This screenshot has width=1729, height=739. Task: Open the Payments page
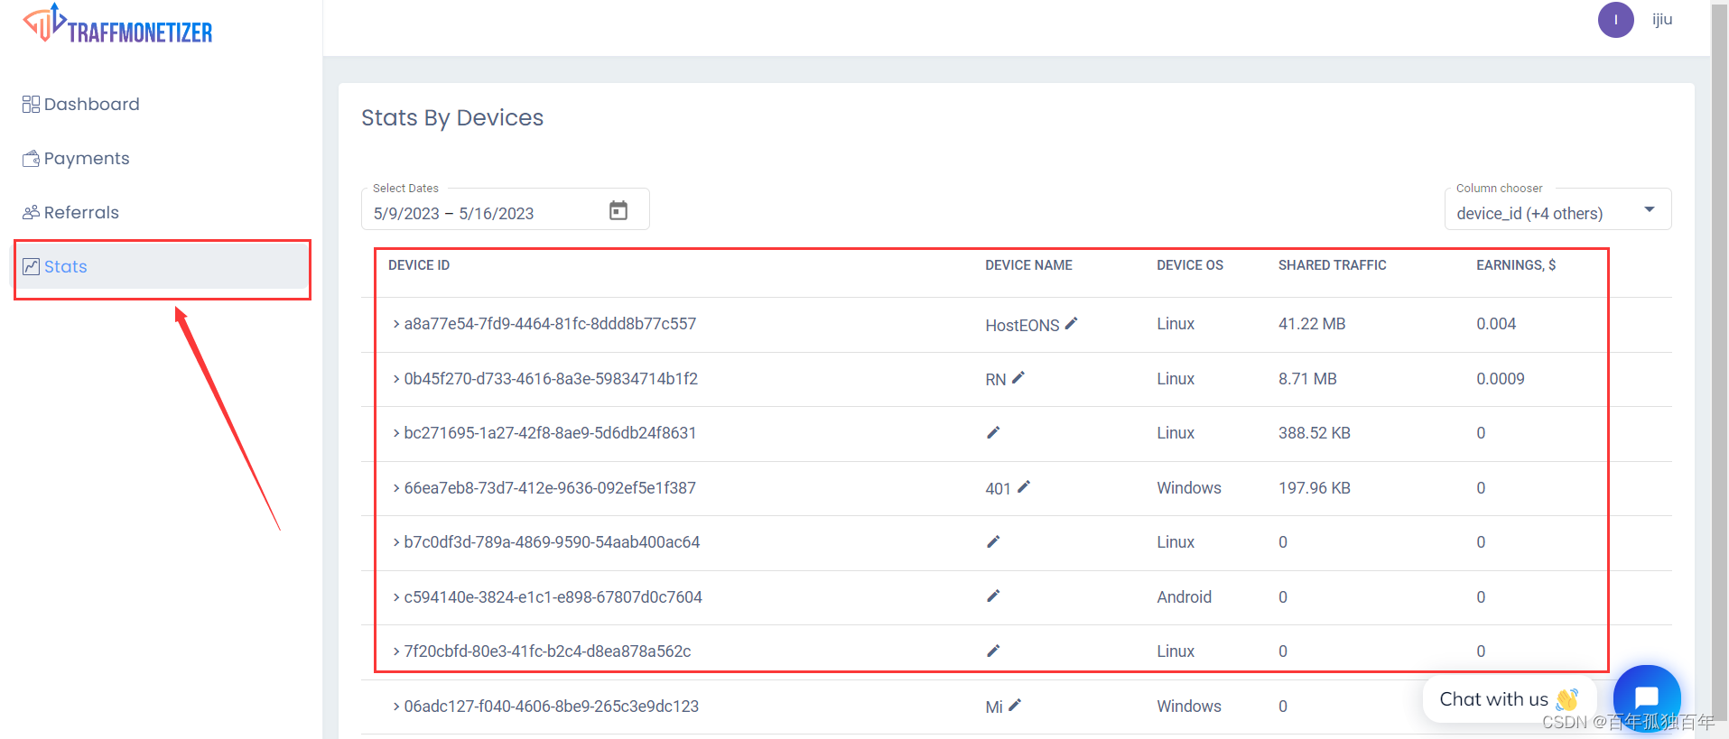point(76,158)
